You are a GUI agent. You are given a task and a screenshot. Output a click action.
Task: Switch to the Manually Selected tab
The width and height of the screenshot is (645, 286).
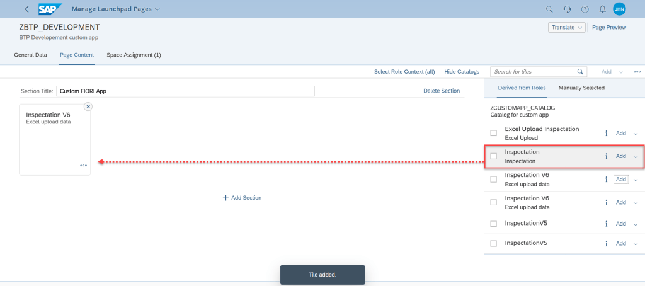pyautogui.click(x=581, y=88)
